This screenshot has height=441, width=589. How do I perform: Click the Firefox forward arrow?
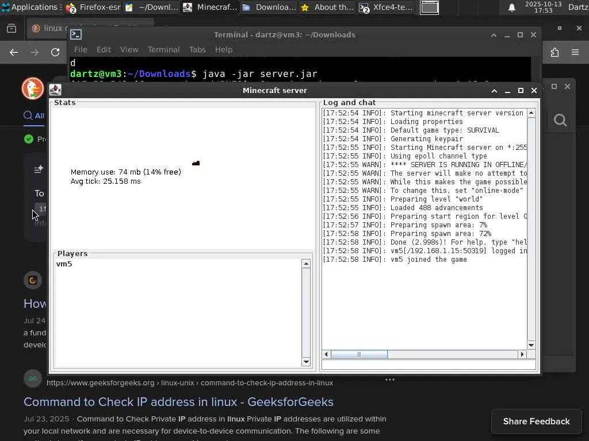(35, 52)
